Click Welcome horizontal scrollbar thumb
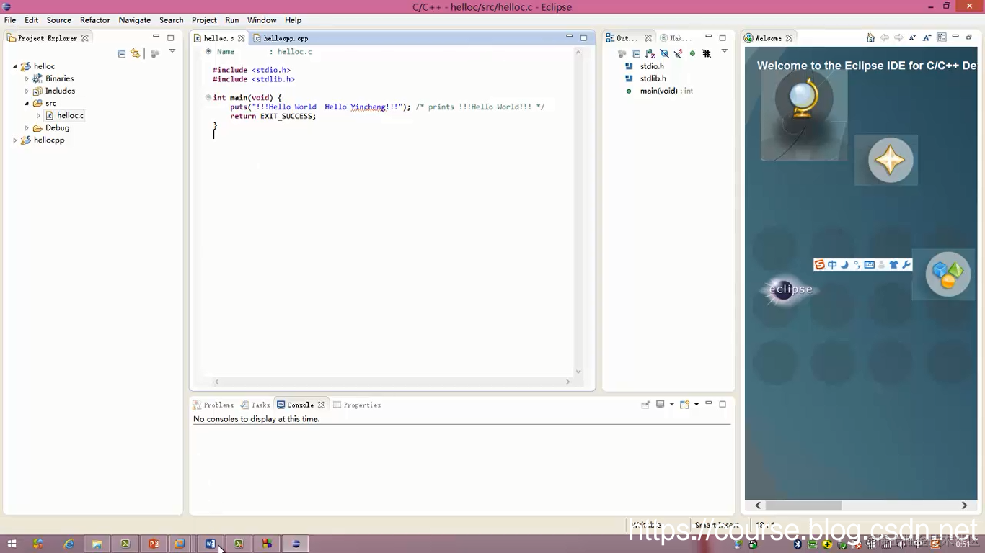The width and height of the screenshot is (985, 553). coord(803,505)
